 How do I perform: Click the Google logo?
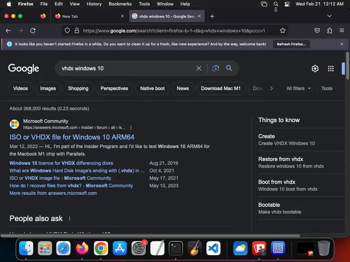[x=24, y=68]
